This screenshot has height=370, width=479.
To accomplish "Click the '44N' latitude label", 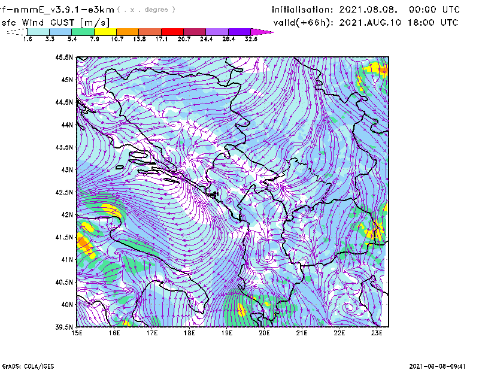I will click(x=67, y=125).
